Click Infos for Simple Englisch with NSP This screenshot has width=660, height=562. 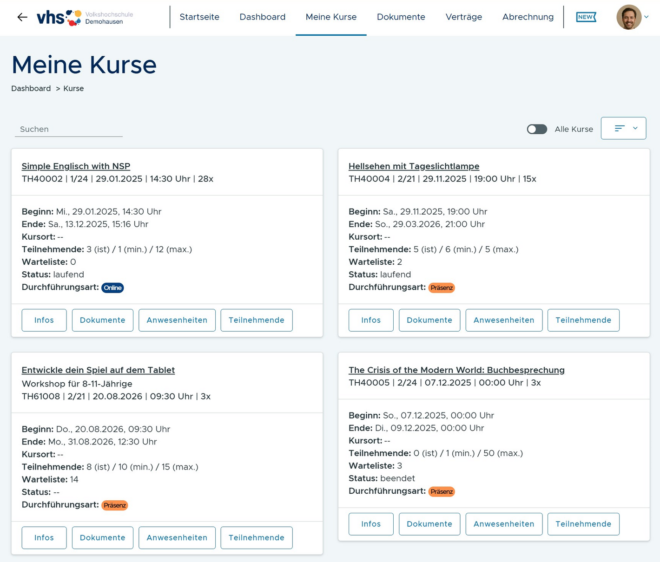(x=44, y=320)
